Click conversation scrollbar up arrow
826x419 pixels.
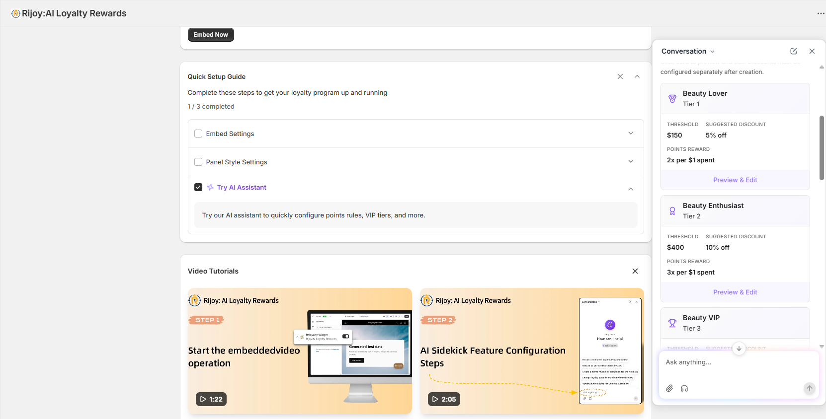(x=822, y=67)
